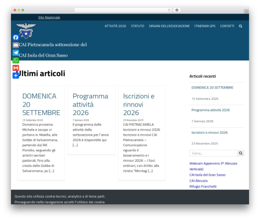
Task: Open a new browser tab
Action: [x=246, y=11]
